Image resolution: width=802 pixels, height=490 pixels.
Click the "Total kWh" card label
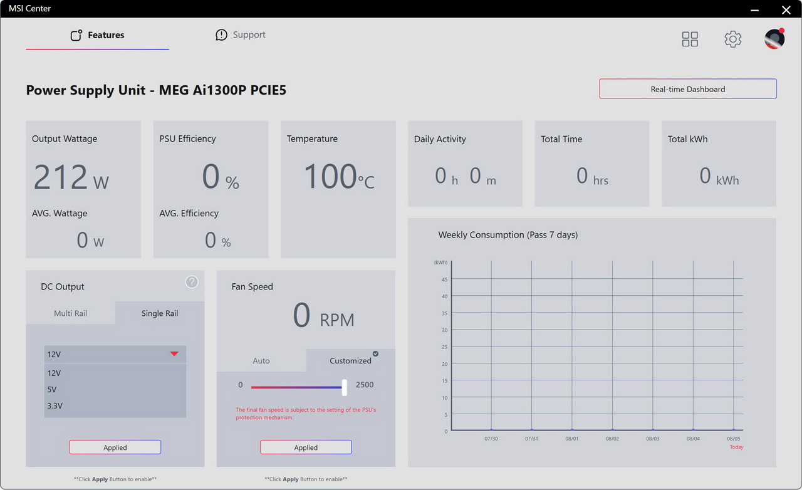tap(687, 139)
